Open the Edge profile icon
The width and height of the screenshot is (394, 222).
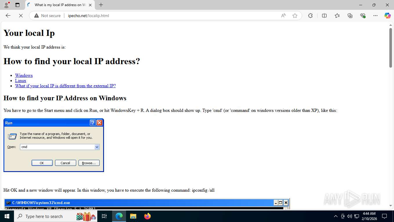tap(6, 5)
